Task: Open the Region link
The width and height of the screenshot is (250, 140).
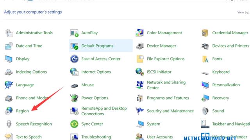Action: coord(23,111)
